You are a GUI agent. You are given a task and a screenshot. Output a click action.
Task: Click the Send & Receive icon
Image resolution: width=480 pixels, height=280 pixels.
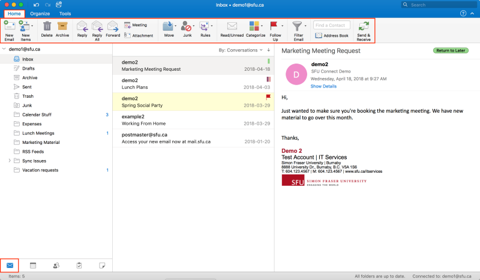pyautogui.click(x=363, y=26)
